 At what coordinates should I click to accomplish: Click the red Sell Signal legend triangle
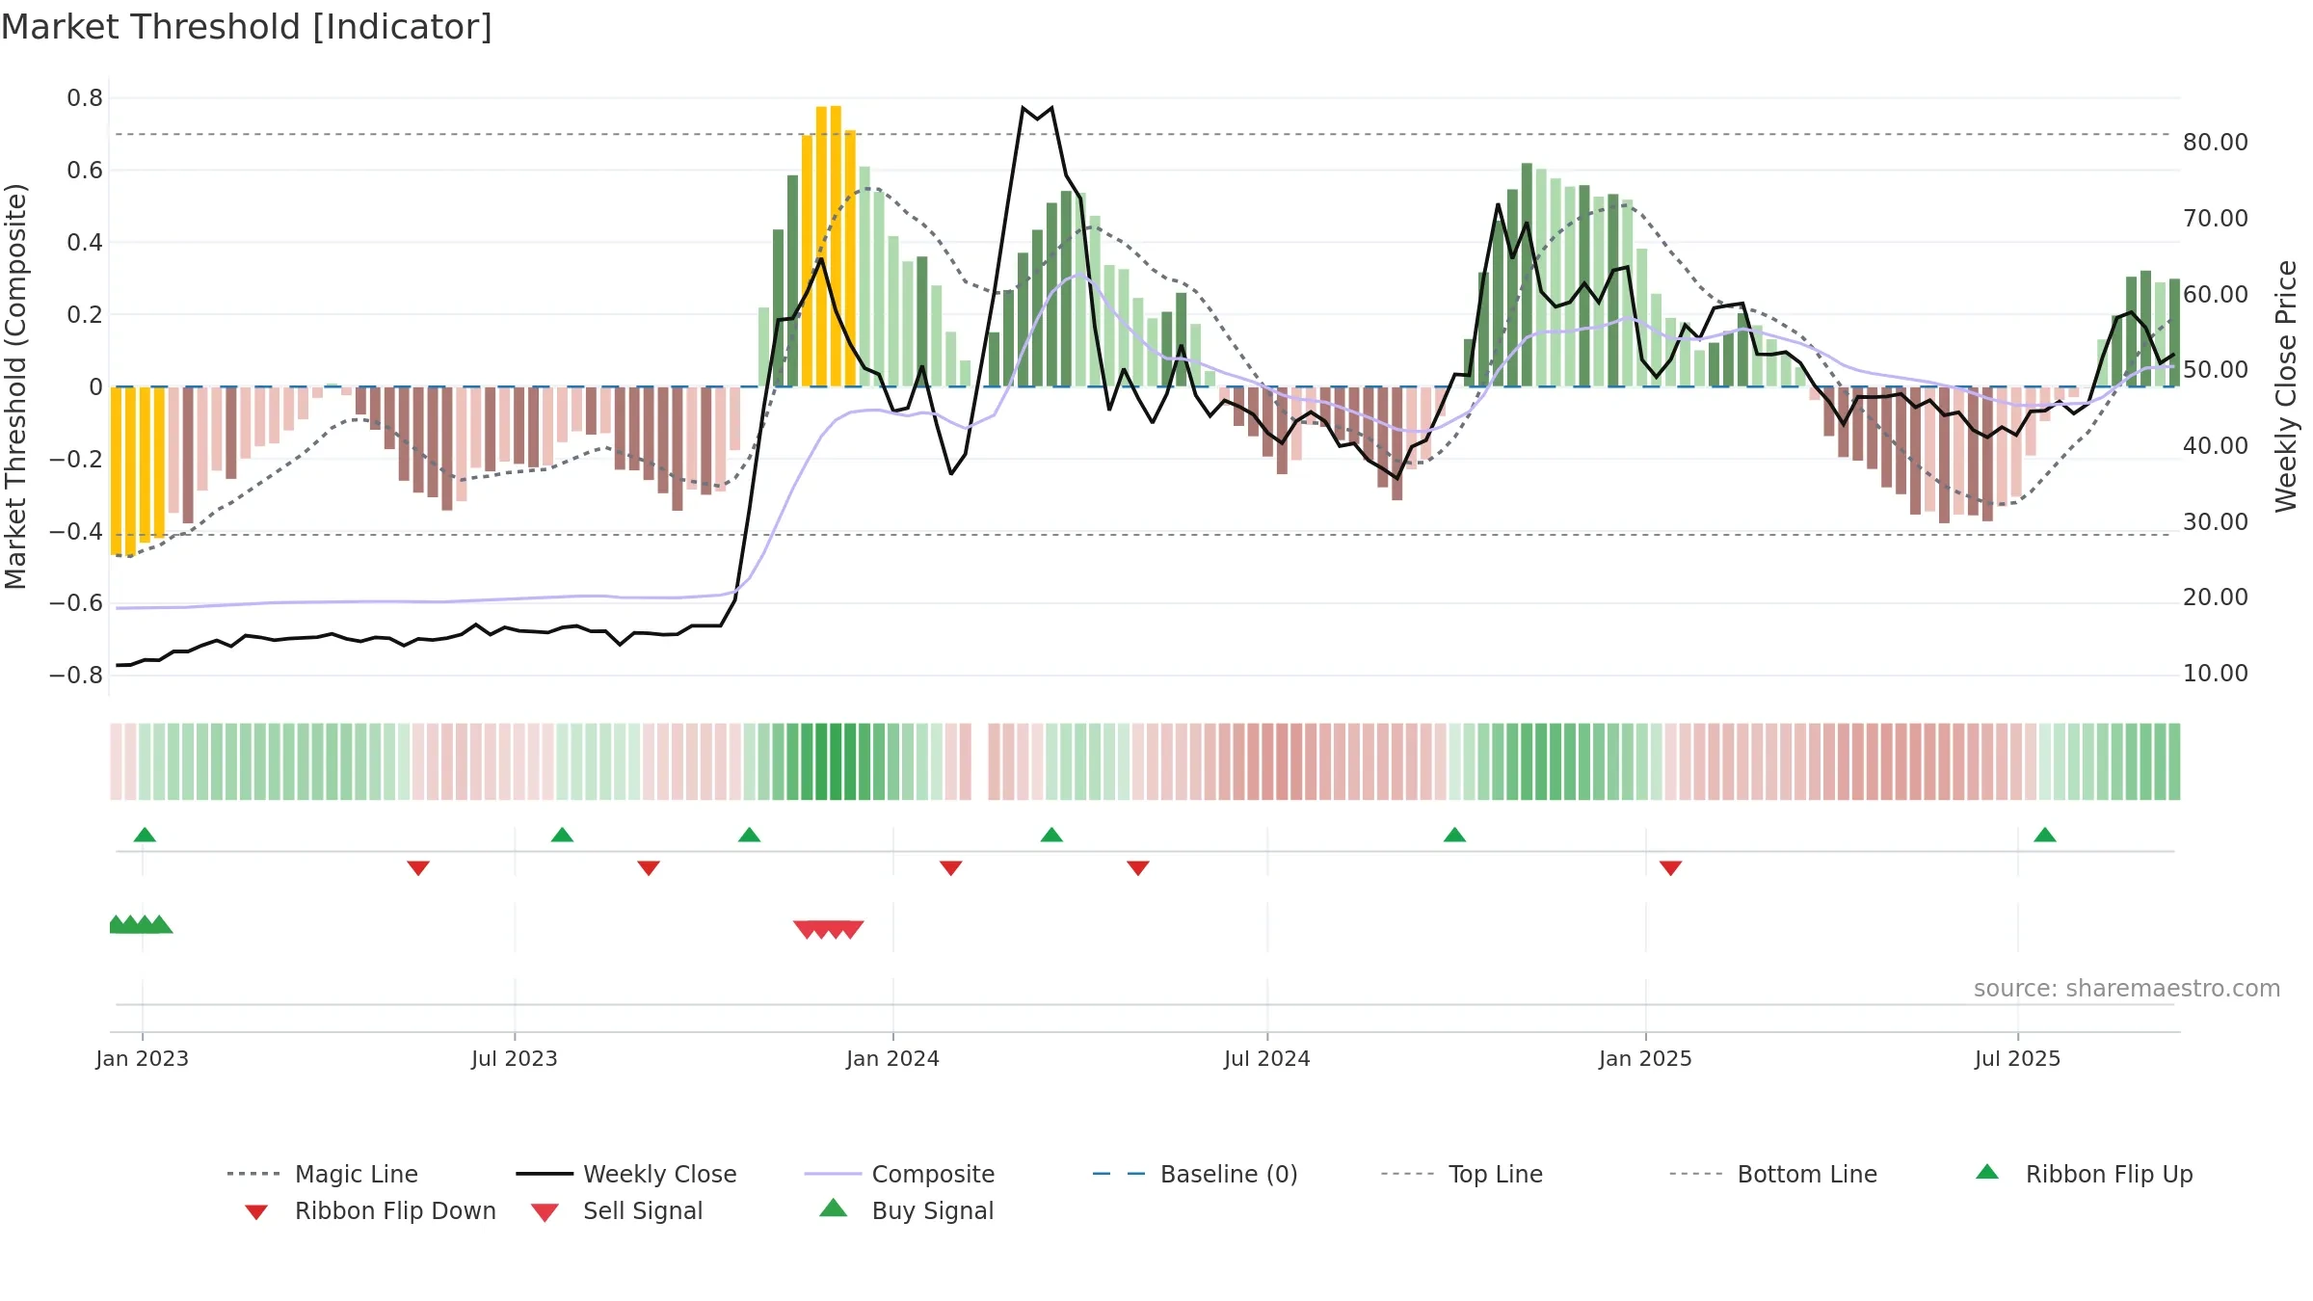tap(545, 1212)
